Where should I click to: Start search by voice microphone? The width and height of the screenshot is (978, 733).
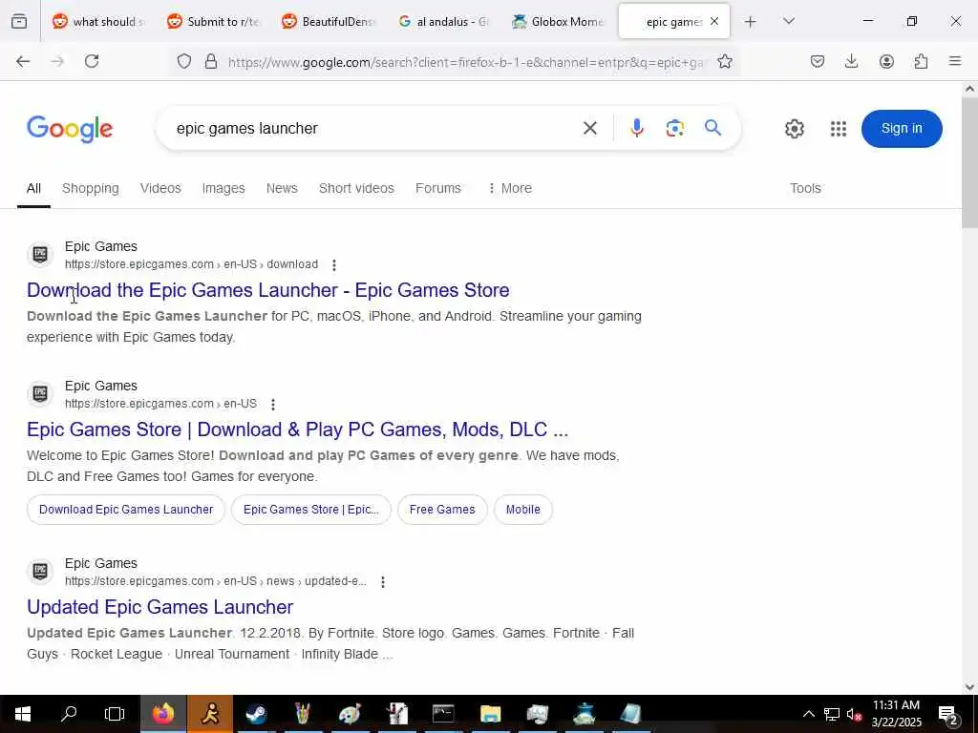tap(636, 129)
